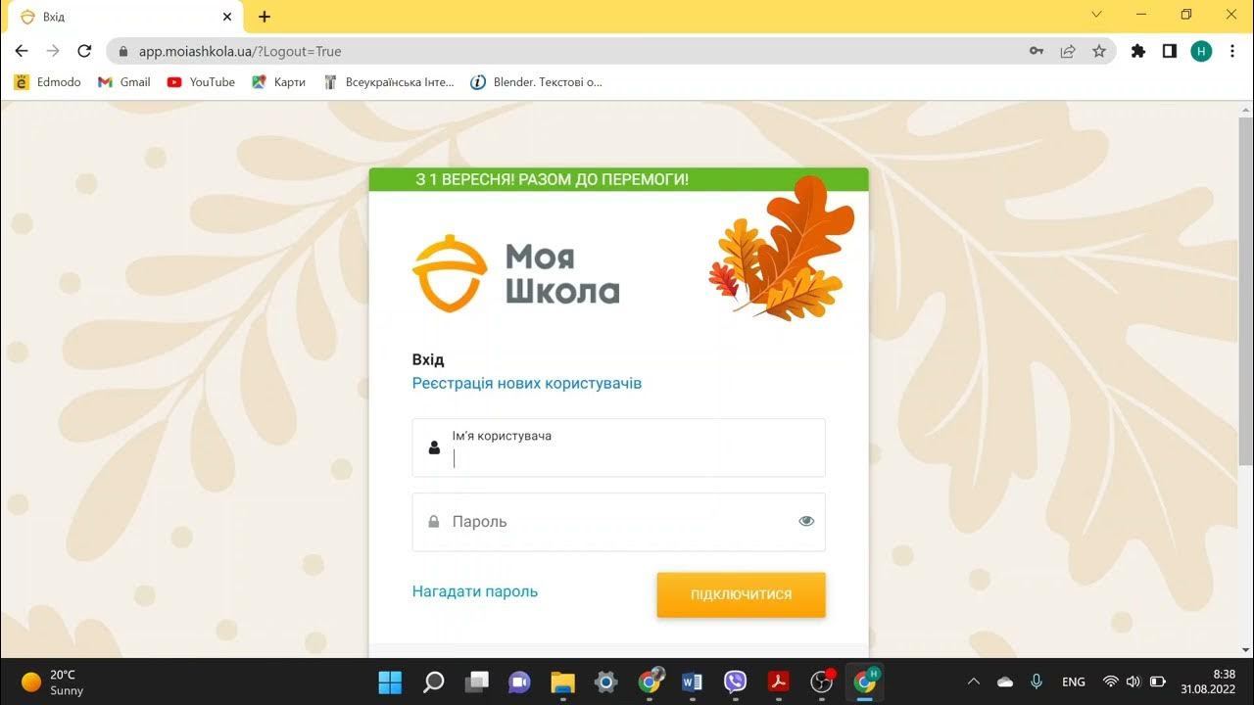The width and height of the screenshot is (1254, 705).
Task: Toggle Chrome side panel icon
Action: tap(1170, 51)
